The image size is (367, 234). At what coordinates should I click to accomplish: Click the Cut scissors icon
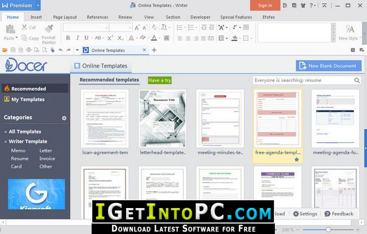point(24,27)
